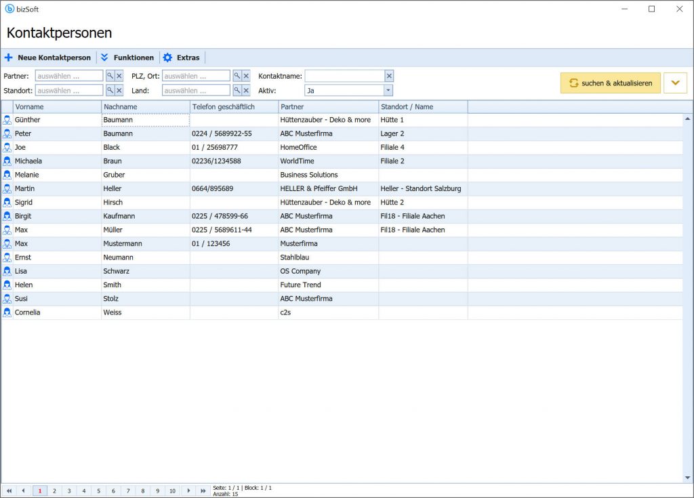Select HELLER & Pfeiffer GmbH cell
This screenshot has width=694, height=498.
[329, 188]
